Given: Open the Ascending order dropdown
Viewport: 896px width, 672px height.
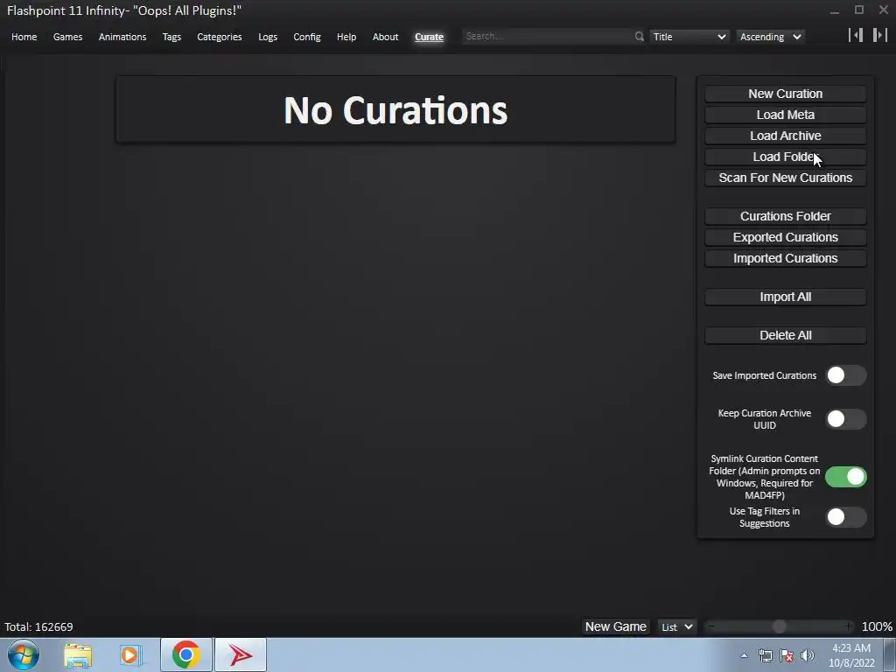Looking at the screenshot, I should [770, 37].
